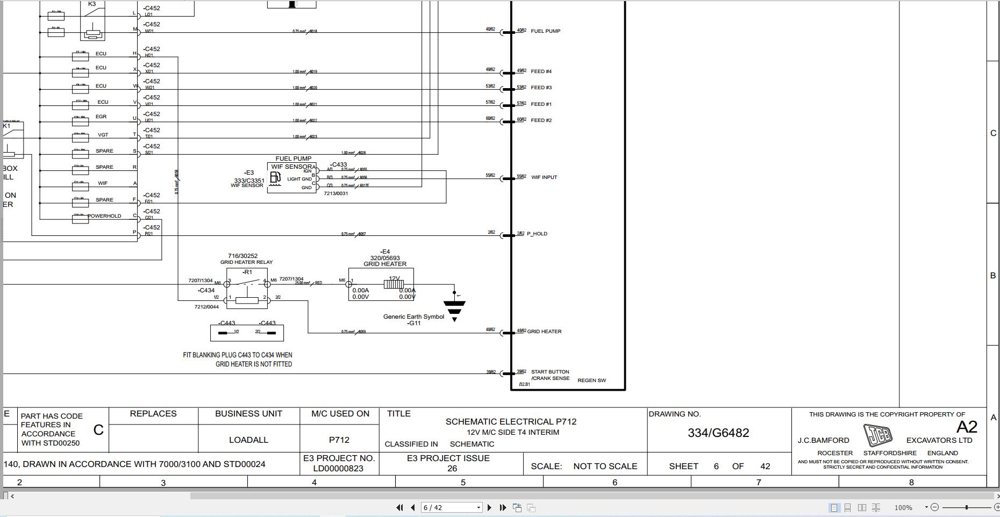Click the WIF sensor fuel pump symbol
This screenshot has width=1000, height=517.
[x=275, y=178]
